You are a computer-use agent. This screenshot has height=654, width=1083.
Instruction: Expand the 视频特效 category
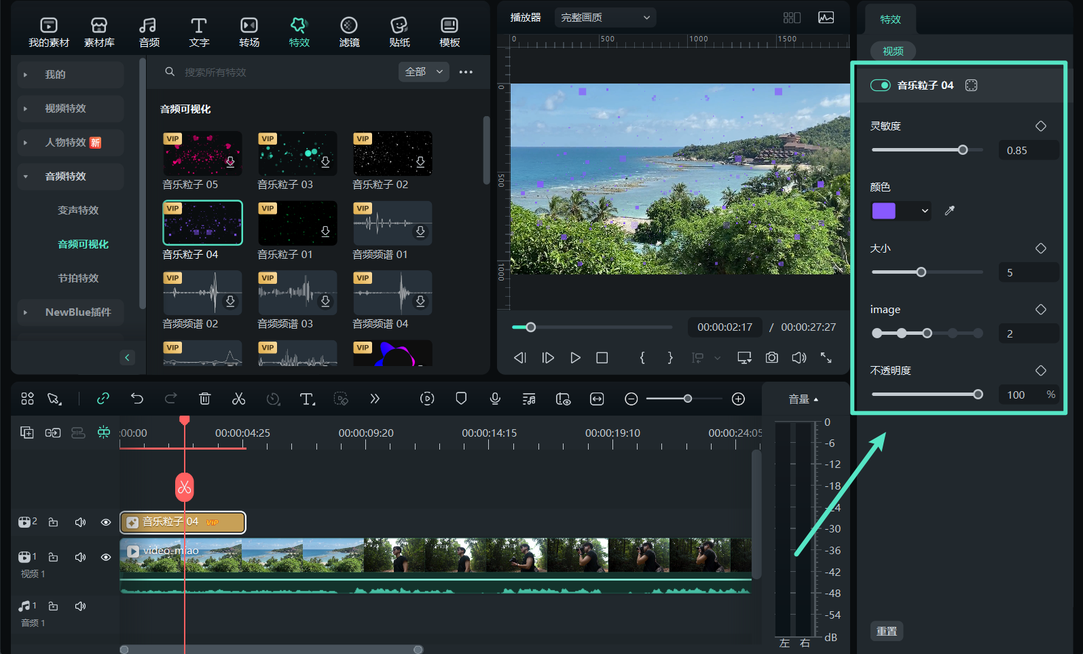coord(65,109)
